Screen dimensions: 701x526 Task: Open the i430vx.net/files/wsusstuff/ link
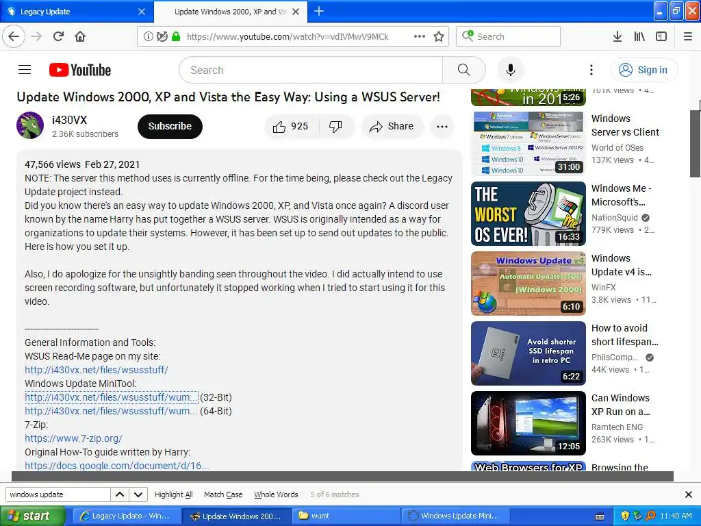[96, 370]
